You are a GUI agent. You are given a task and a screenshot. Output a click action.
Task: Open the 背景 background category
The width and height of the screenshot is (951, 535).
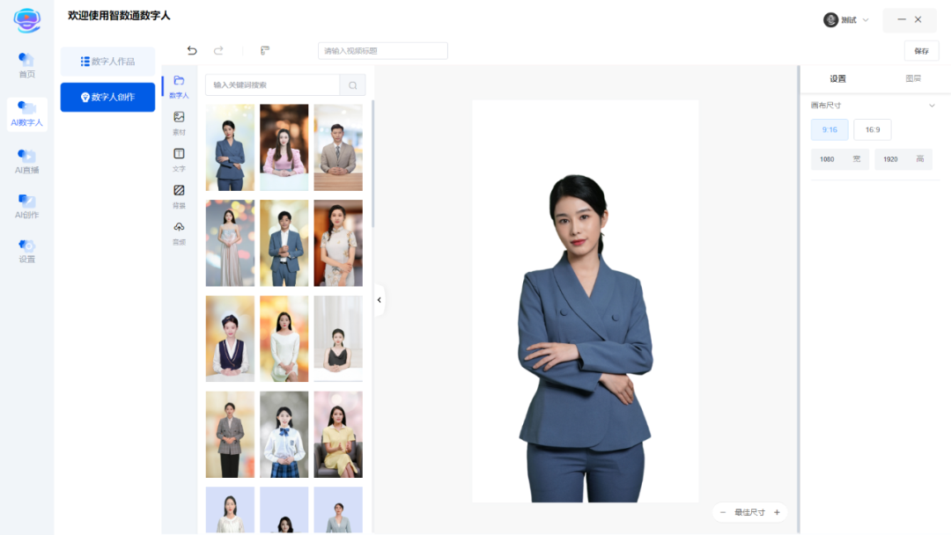pyautogui.click(x=179, y=196)
